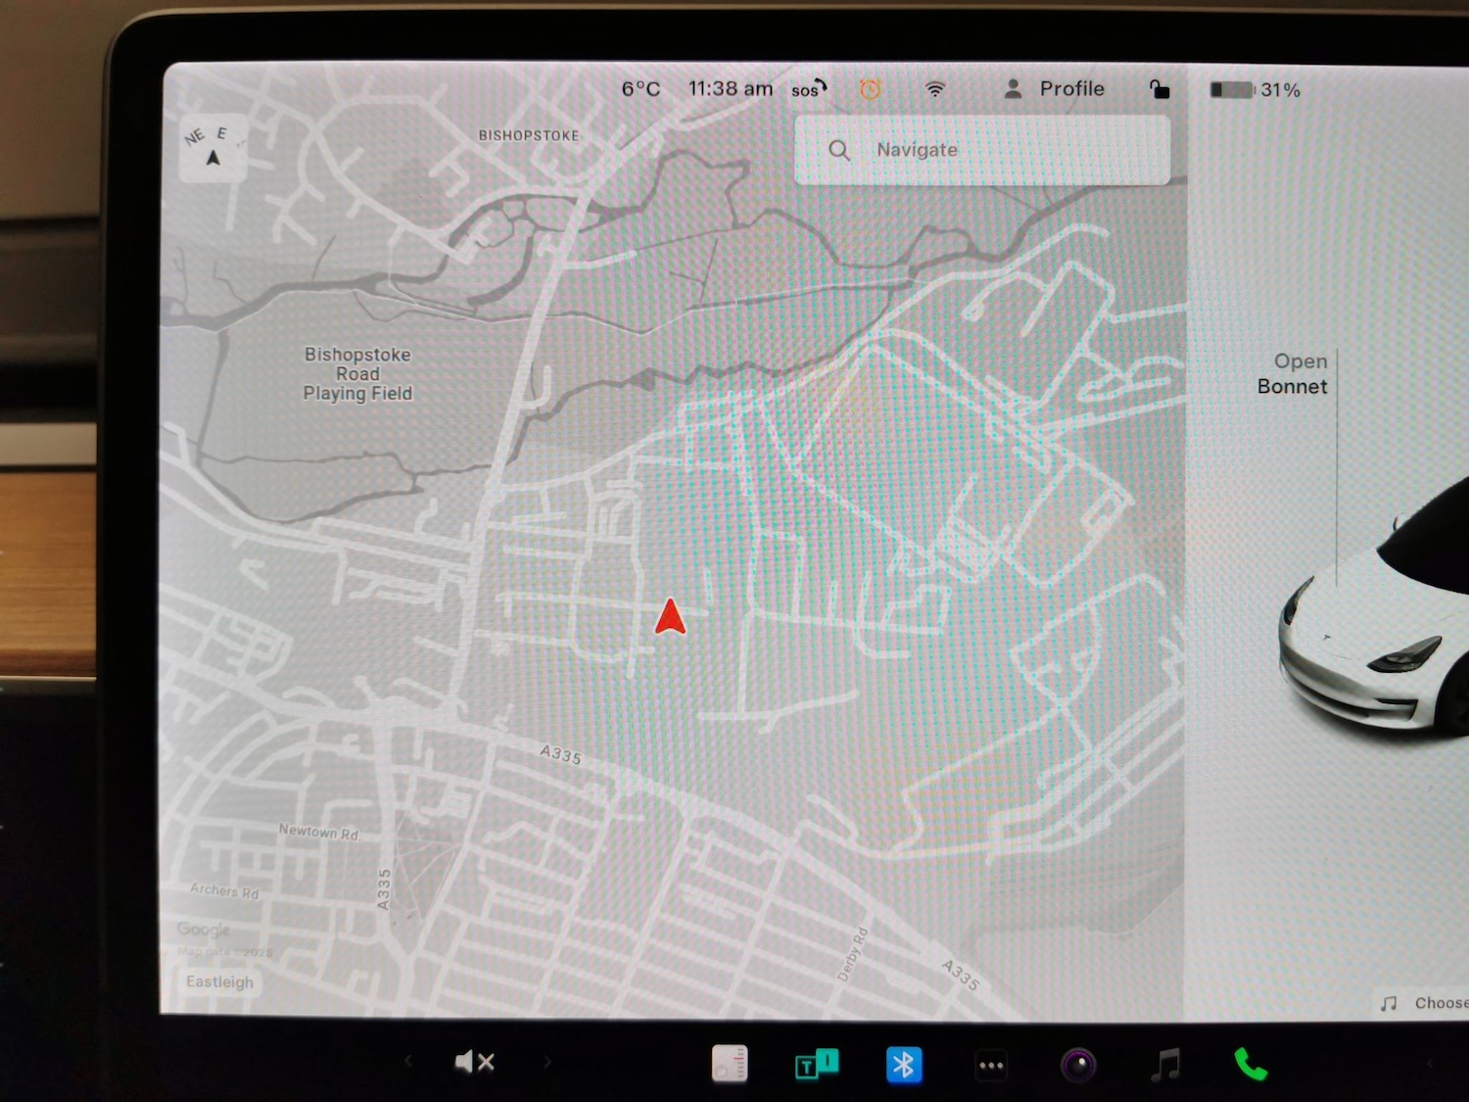1469x1102 pixels.
Task: Open the Bluetooth app icon
Action: click(x=904, y=1065)
